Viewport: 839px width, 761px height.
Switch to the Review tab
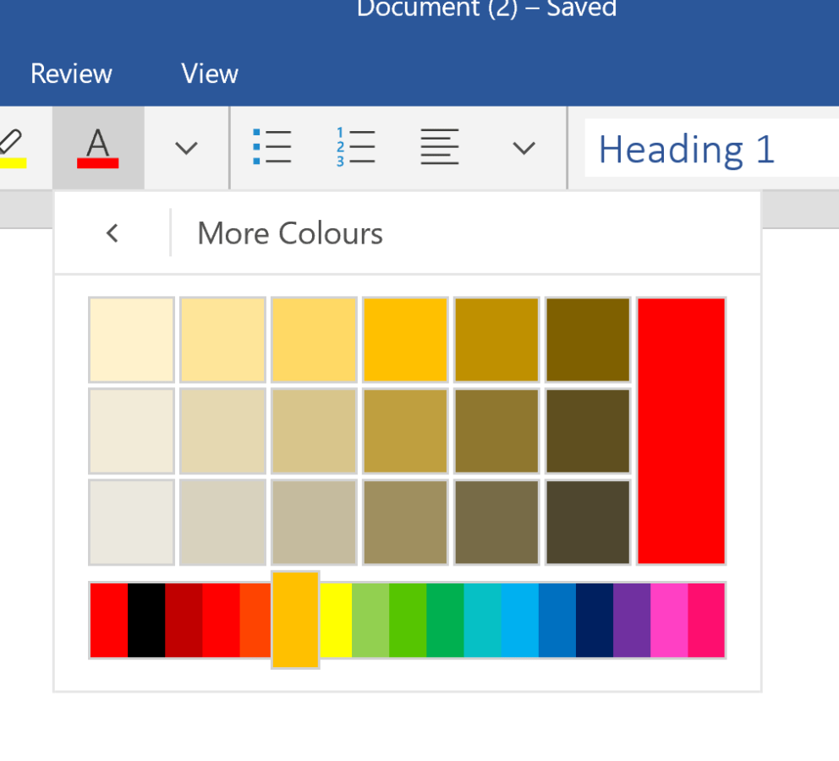71,74
